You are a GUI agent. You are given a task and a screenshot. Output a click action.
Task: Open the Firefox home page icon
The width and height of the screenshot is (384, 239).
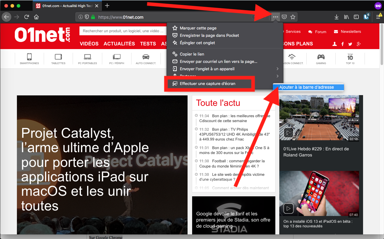[36, 17]
